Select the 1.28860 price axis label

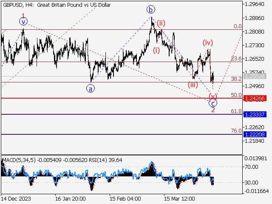tap(254, 18)
